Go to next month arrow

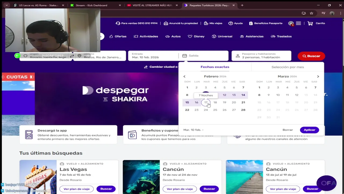pos(318,77)
